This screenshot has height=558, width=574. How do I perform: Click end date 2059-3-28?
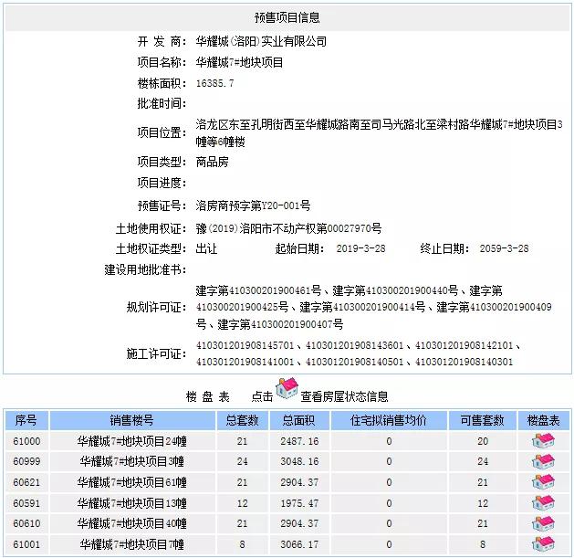tap(504, 248)
